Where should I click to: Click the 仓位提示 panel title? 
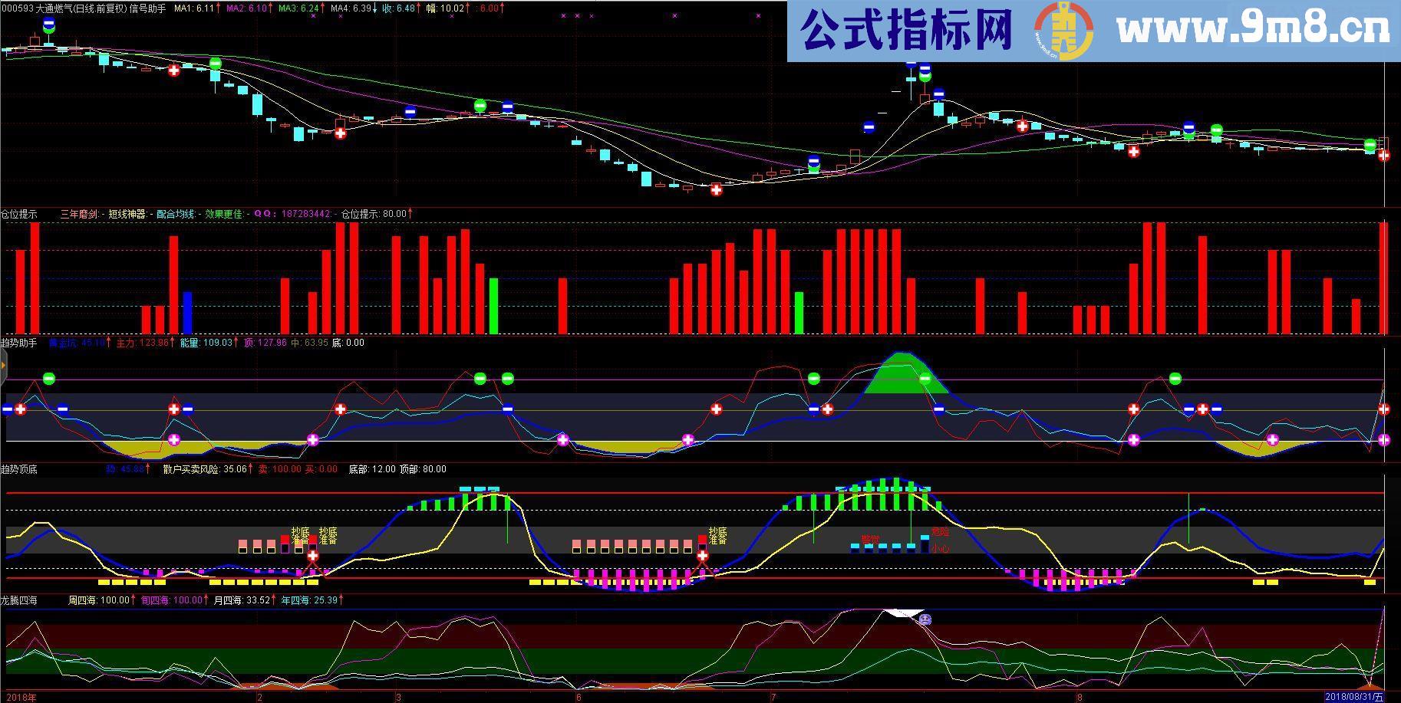coord(19,214)
